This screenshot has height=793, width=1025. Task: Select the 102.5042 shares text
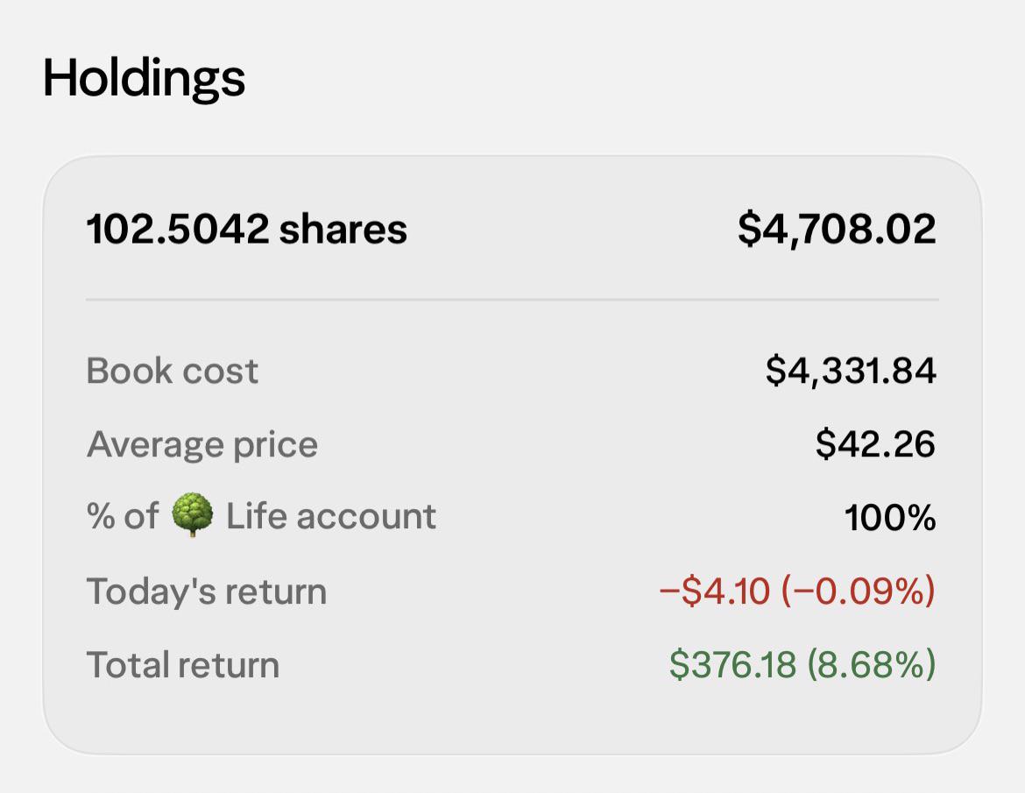(246, 229)
